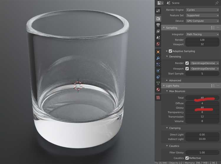Switch to the Render properties tab

158,19
